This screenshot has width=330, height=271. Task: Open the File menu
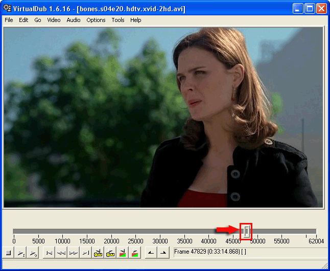(x=9, y=20)
